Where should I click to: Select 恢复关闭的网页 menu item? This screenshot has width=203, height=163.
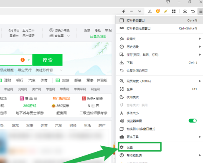pos(159,71)
